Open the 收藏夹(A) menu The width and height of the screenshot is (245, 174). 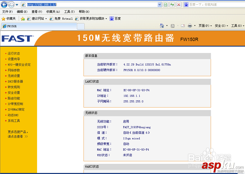coord(53,12)
